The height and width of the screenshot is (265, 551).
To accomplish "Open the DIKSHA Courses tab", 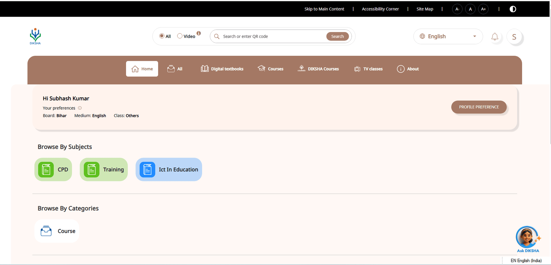I will coord(318,69).
